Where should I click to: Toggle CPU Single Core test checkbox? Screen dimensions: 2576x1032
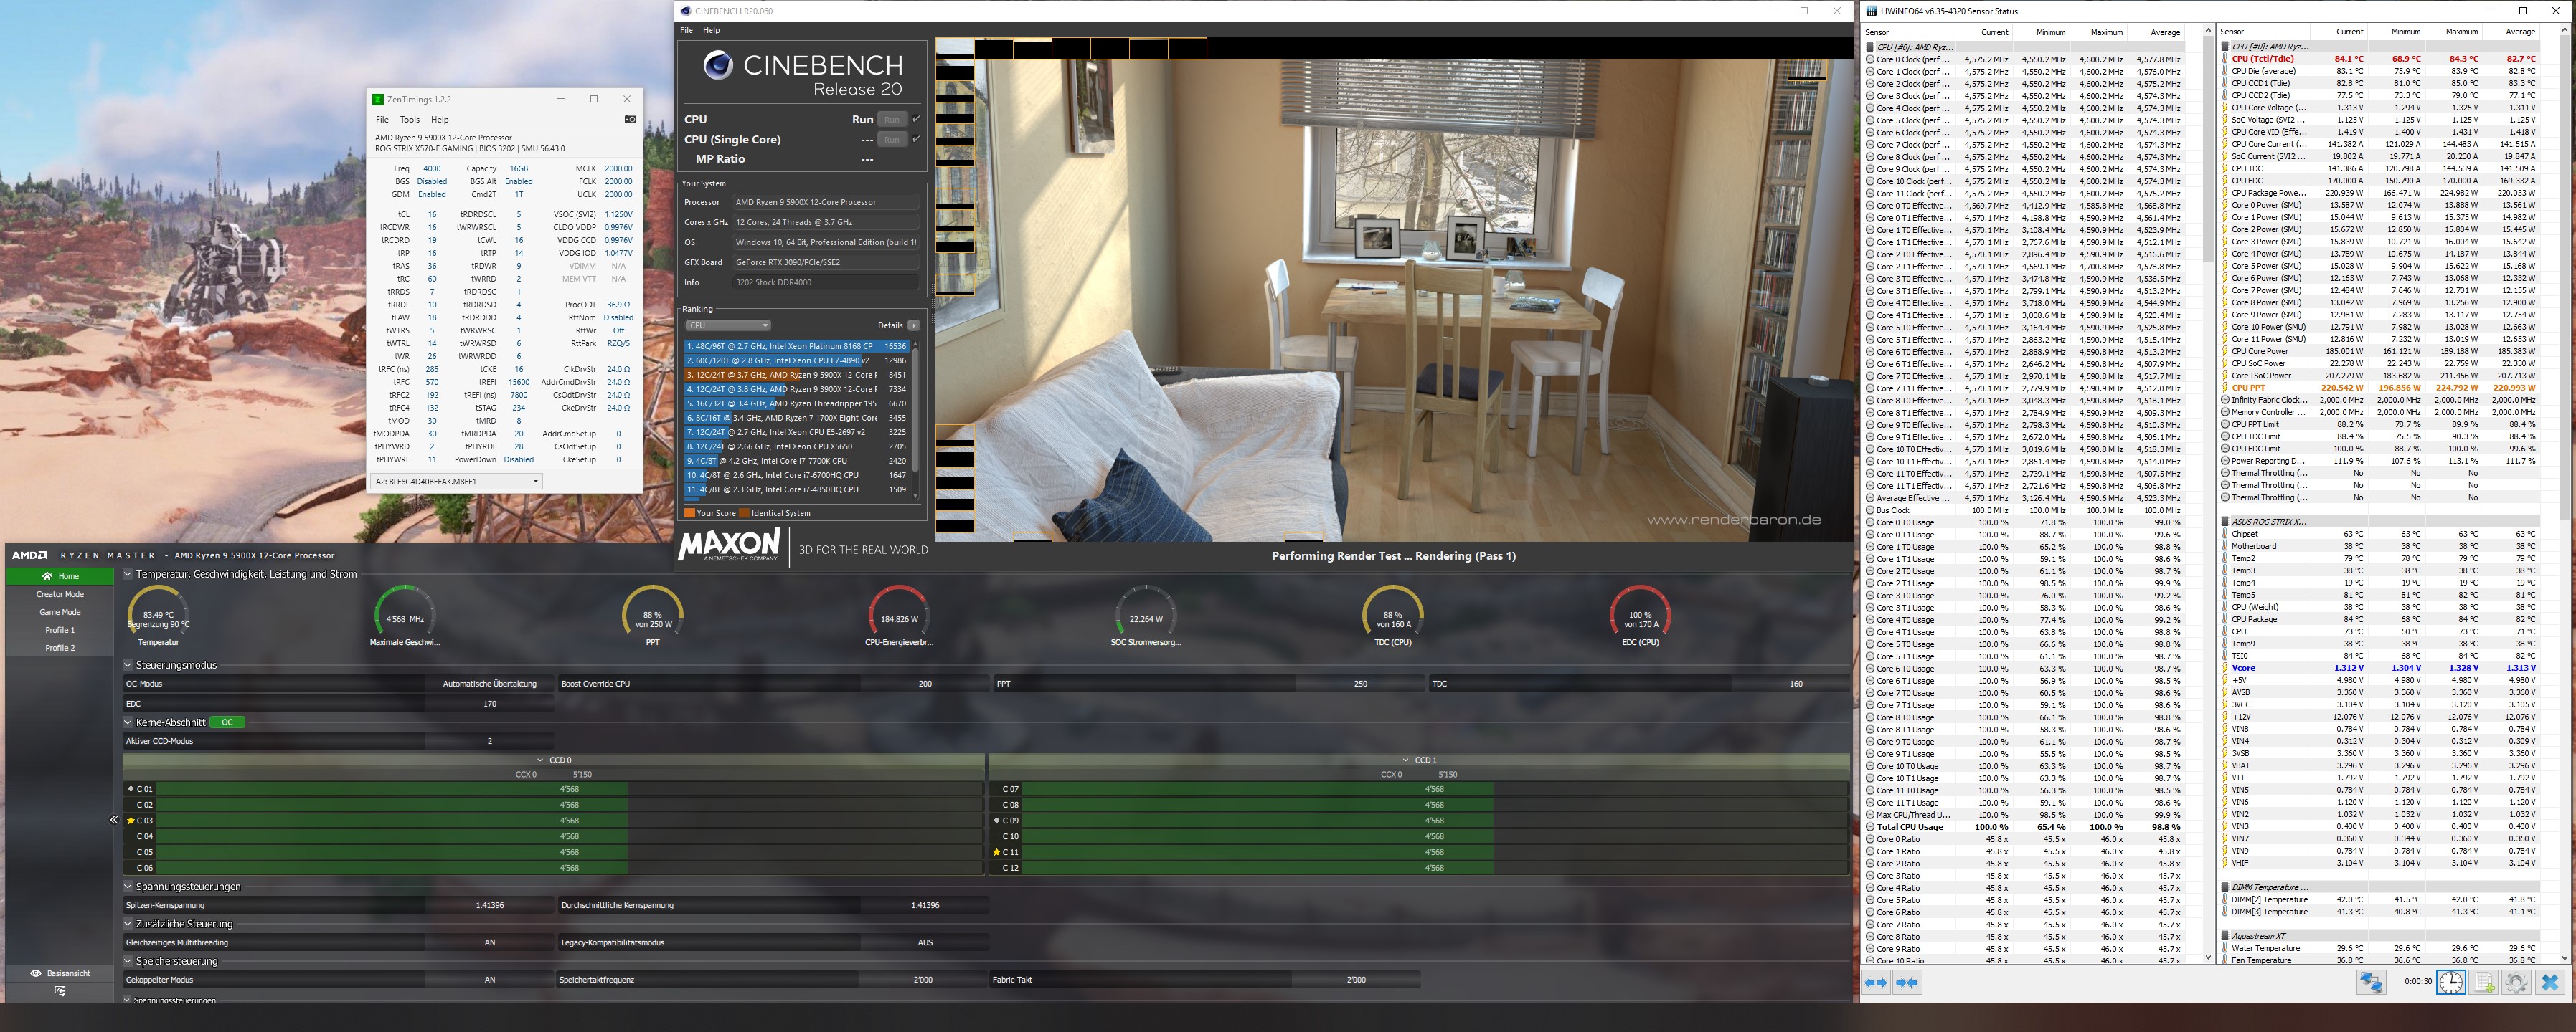click(916, 139)
